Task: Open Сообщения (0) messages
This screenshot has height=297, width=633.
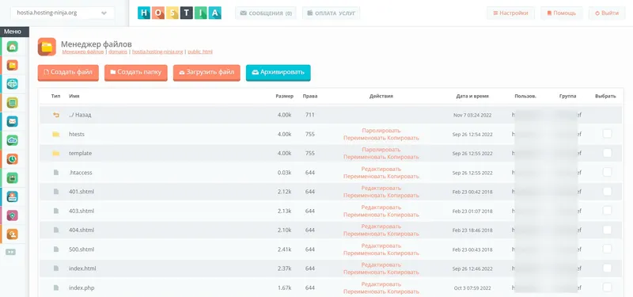Action: (x=266, y=13)
